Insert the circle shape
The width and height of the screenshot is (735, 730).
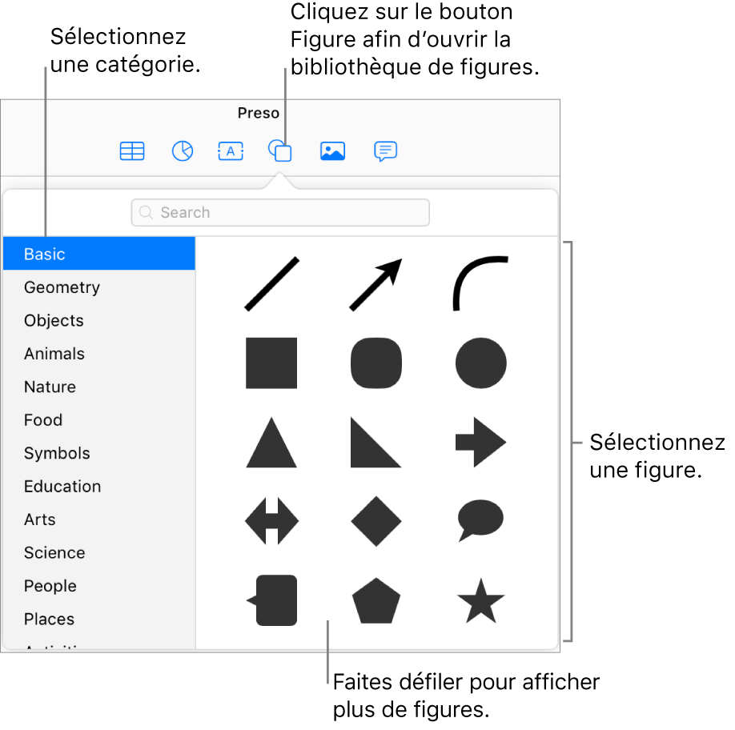point(481,363)
